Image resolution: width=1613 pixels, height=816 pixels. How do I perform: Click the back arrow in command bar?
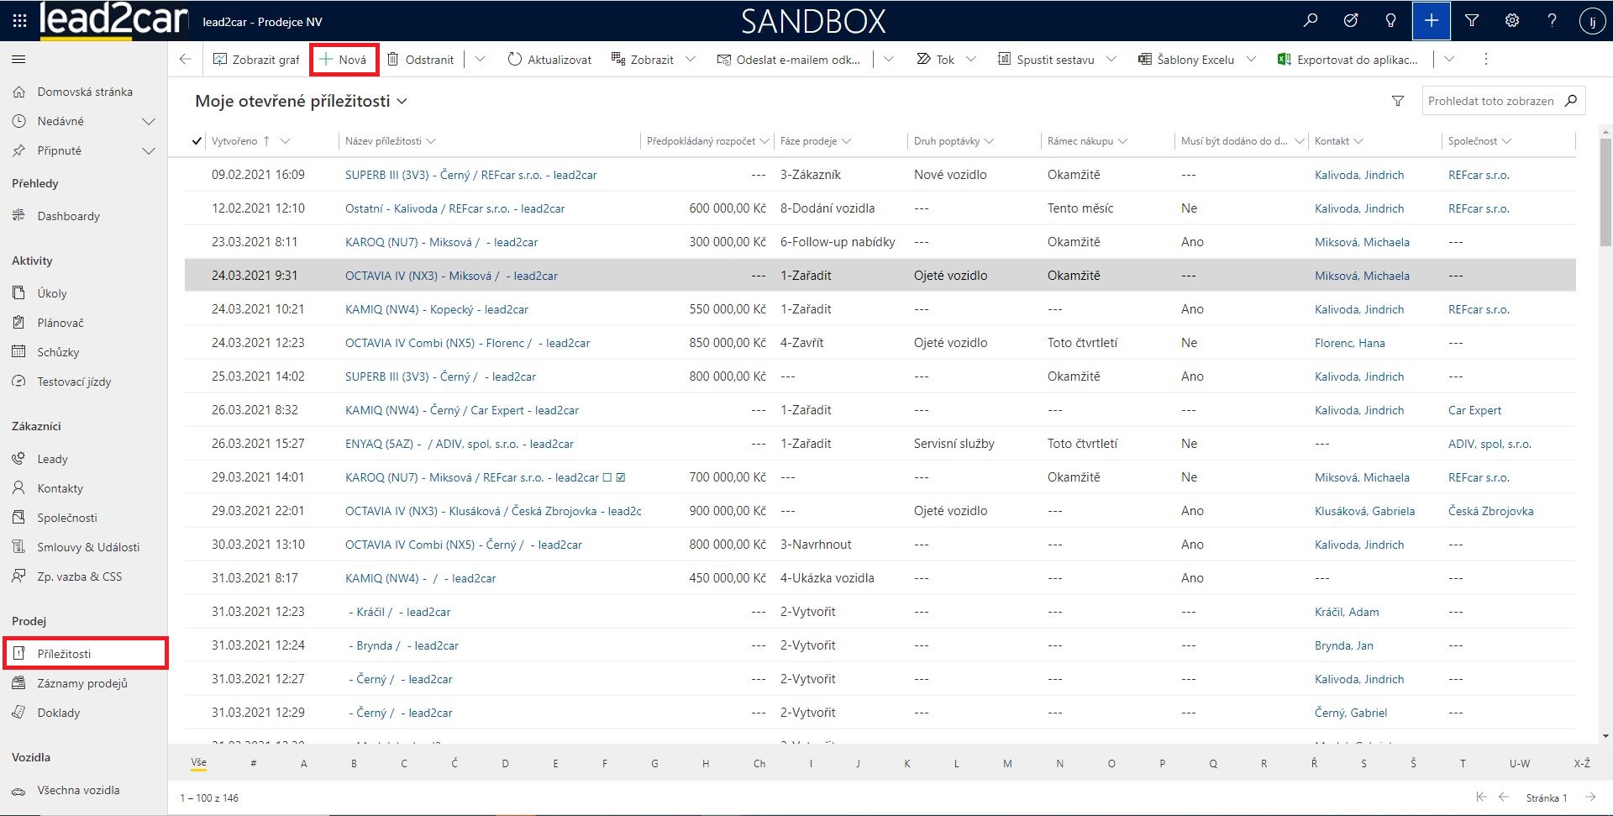[186, 60]
